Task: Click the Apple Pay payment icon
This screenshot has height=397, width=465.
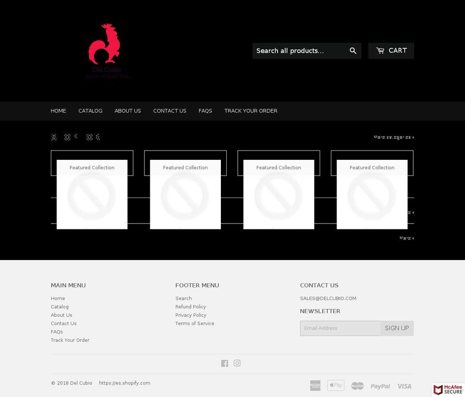Action: (x=336, y=385)
